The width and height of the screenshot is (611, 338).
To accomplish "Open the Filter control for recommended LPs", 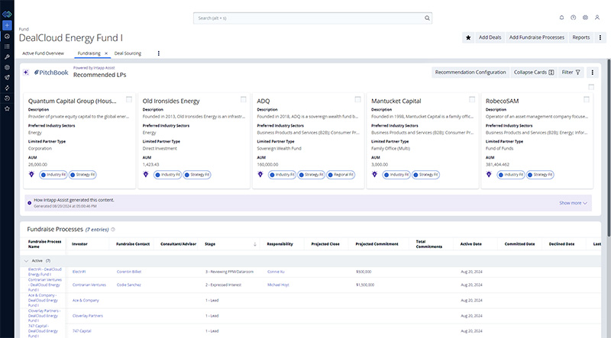I will pos(571,72).
